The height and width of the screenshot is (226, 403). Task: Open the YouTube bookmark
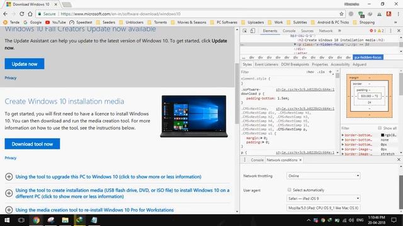tap(55, 23)
